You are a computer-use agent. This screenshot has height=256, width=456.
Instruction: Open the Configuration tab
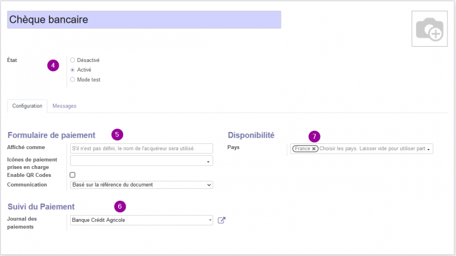27,106
